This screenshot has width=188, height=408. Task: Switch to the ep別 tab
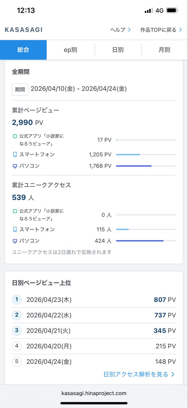click(71, 50)
